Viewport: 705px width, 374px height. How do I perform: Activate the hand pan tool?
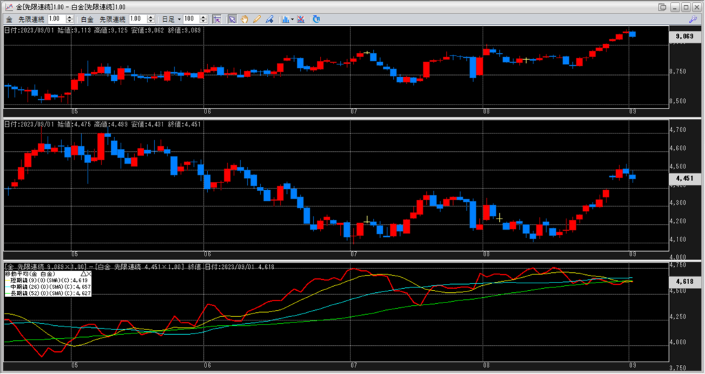tap(244, 19)
